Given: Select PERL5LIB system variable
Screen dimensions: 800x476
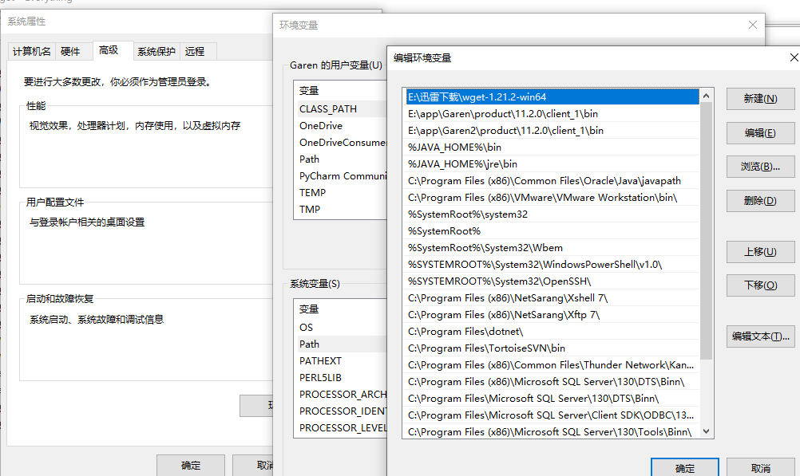Looking at the screenshot, I should click(341, 378).
